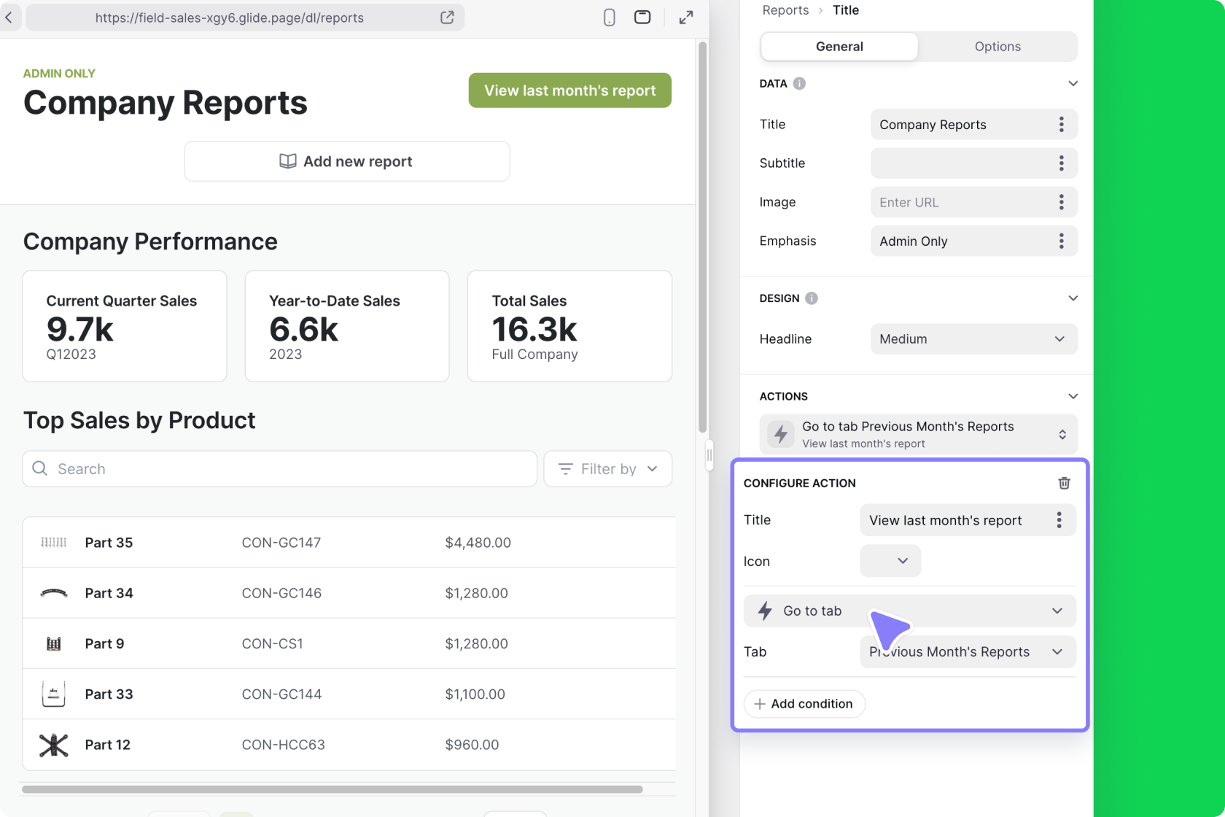The width and height of the screenshot is (1225, 817).
Task: Click the DESIGN section info icon
Action: pos(812,298)
